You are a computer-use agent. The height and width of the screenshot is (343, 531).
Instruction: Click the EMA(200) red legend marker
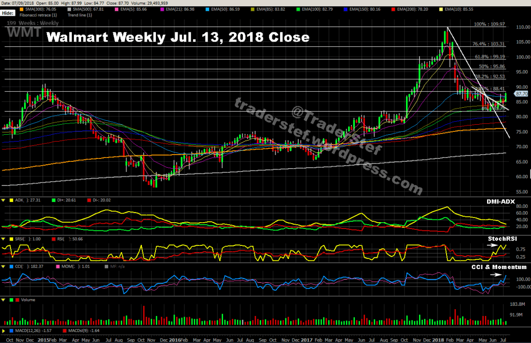click(394, 9)
